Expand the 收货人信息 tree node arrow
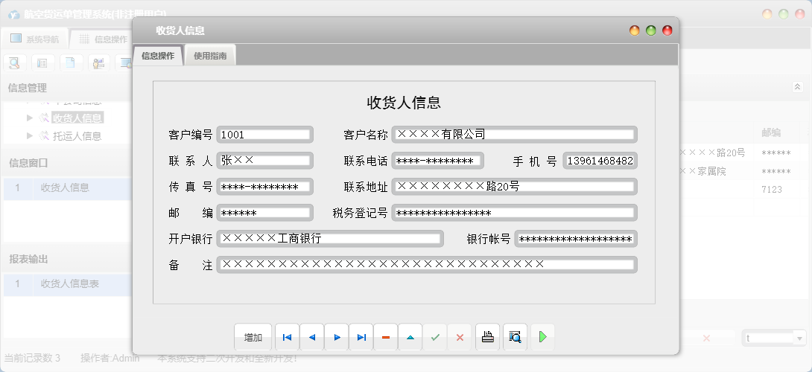This screenshot has width=812, height=372. pos(30,118)
